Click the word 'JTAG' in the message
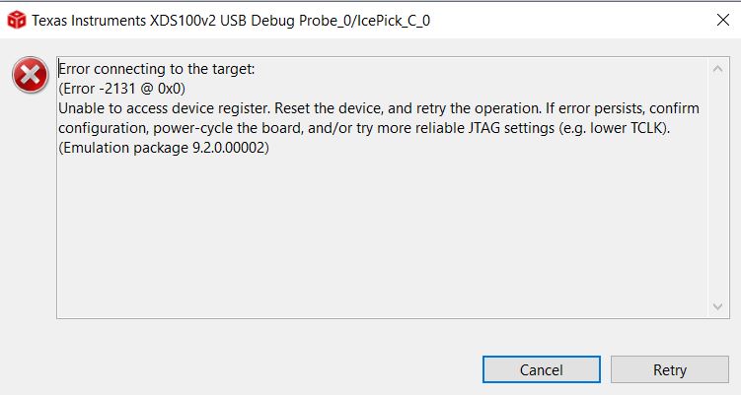The image size is (741, 395). (483, 128)
